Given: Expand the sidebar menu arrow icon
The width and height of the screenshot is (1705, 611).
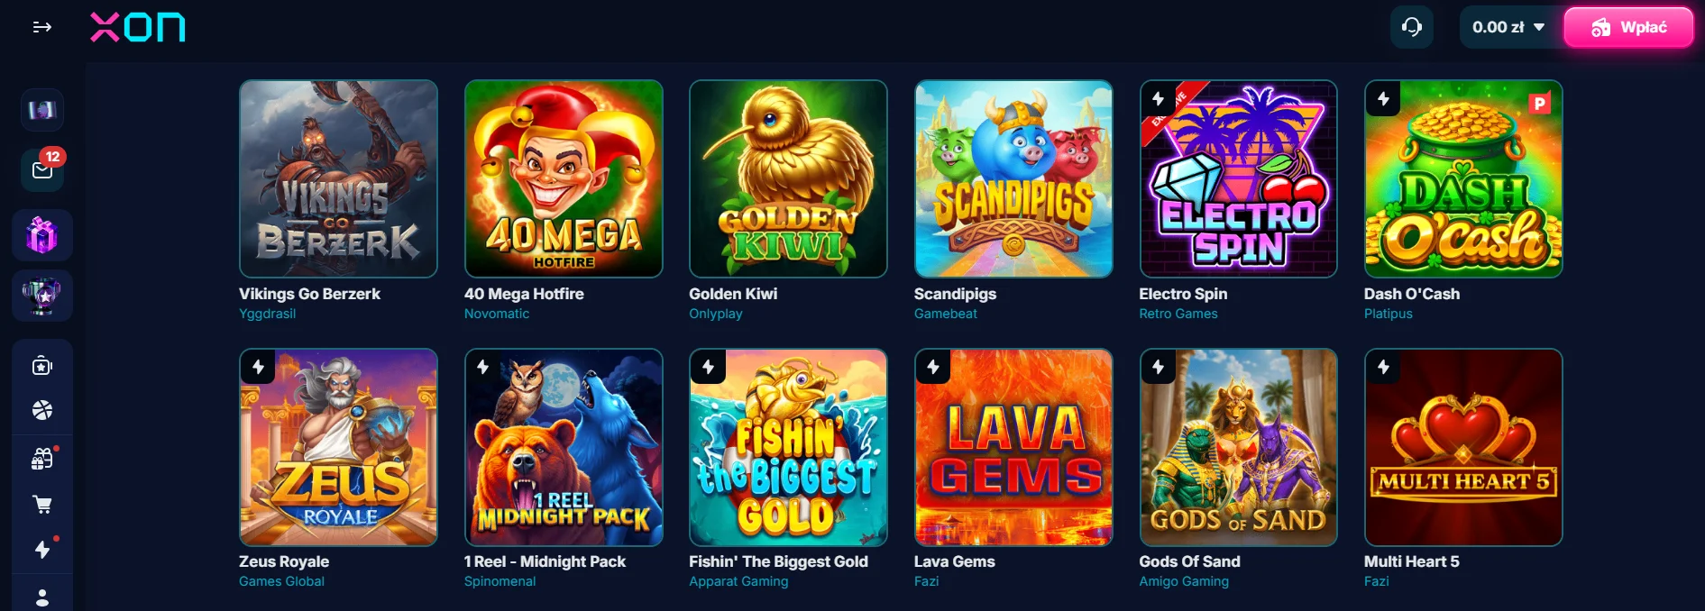Looking at the screenshot, I should (41, 27).
